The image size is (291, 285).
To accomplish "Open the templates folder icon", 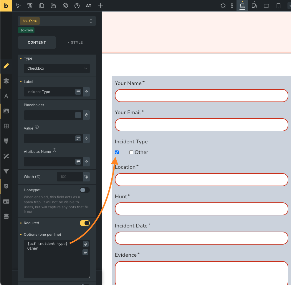I will [53, 6].
